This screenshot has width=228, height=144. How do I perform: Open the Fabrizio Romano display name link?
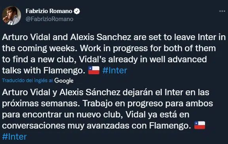tap(49, 11)
